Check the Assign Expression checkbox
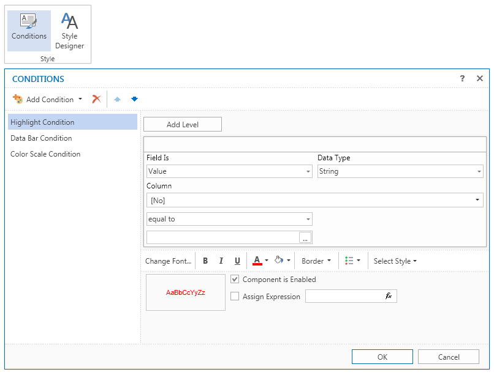 click(x=235, y=296)
